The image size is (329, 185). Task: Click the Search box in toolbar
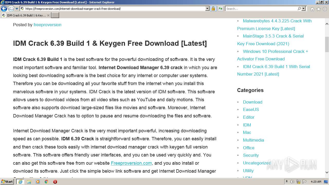coord(261,9)
